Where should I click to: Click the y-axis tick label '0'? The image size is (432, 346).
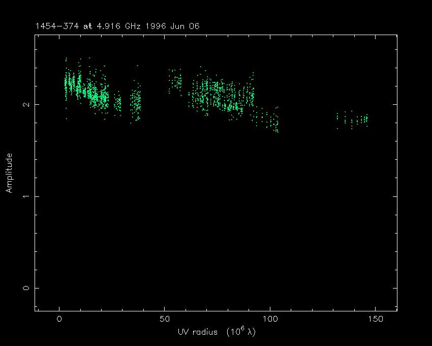coord(26,288)
